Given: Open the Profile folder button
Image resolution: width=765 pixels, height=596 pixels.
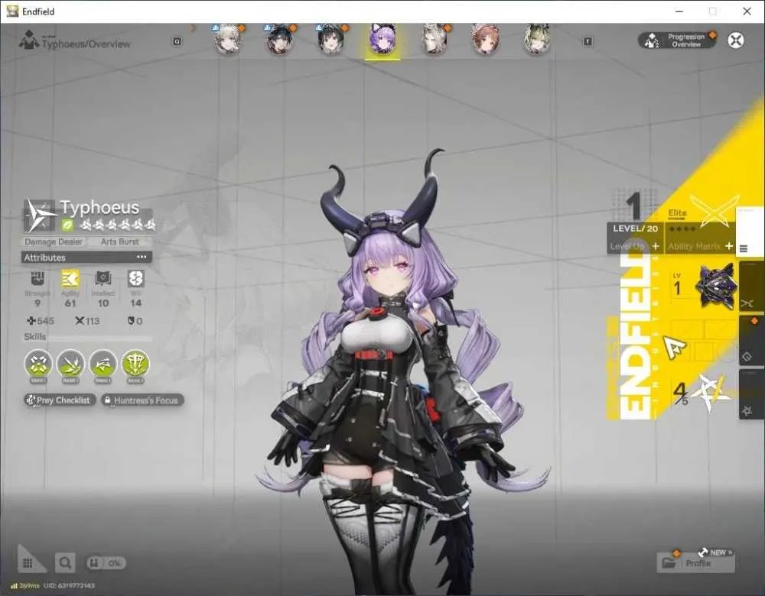Looking at the screenshot, I should [695, 563].
